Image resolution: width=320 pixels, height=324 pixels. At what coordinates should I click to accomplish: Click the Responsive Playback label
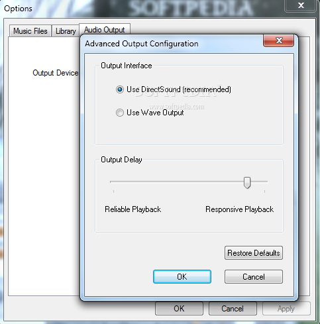240,209
